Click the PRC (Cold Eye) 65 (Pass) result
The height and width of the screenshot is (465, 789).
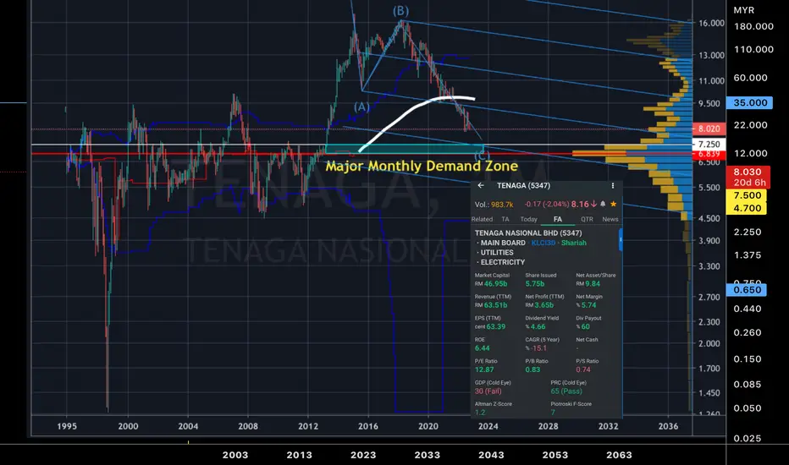point(566,391)
